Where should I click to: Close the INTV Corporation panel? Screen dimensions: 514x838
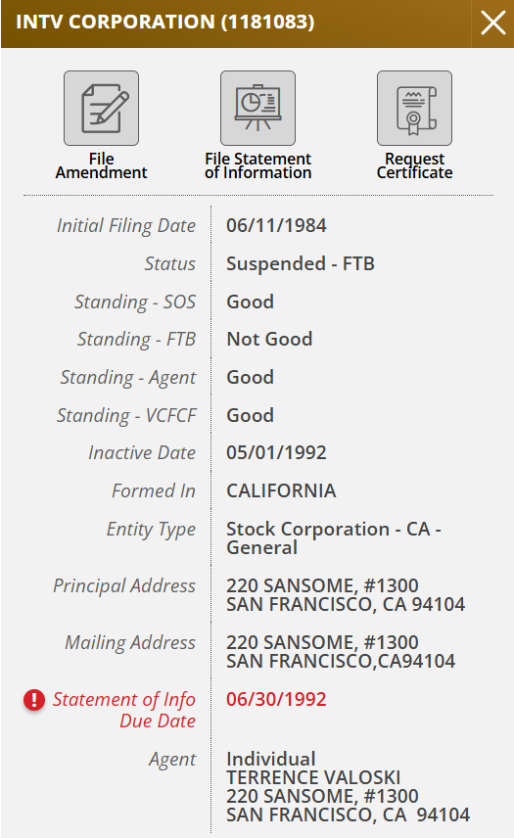492,23
